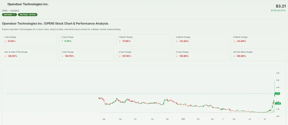Open the Real Estate - Services industry tag
Screen dimensions: 288x125
point(28,15)
